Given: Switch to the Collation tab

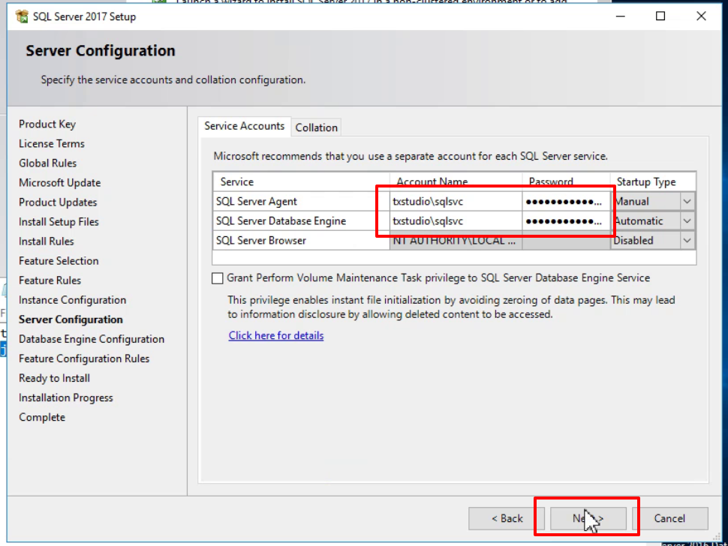Looking at the screenshot, I should (316, 127).
